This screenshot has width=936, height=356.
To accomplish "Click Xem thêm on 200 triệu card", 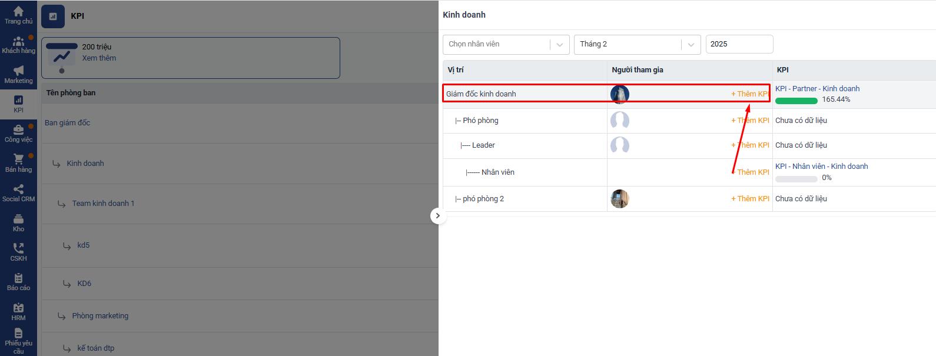I will click(x=99, y=58).
